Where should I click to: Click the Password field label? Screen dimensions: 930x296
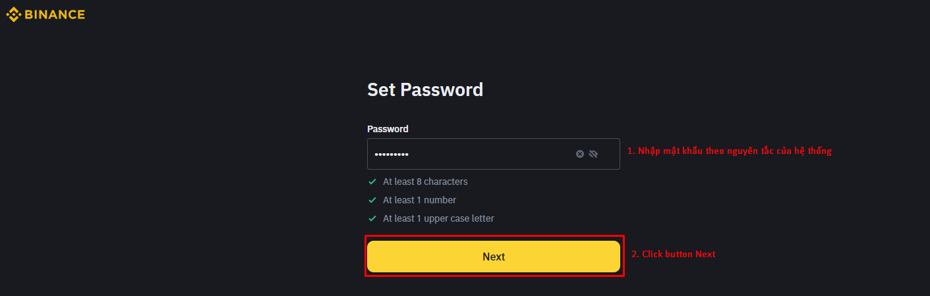[x=388, y=129]
